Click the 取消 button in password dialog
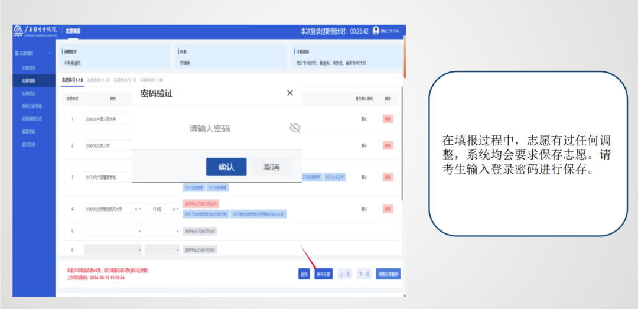638x309 pixels. click(x=272, y=167)
